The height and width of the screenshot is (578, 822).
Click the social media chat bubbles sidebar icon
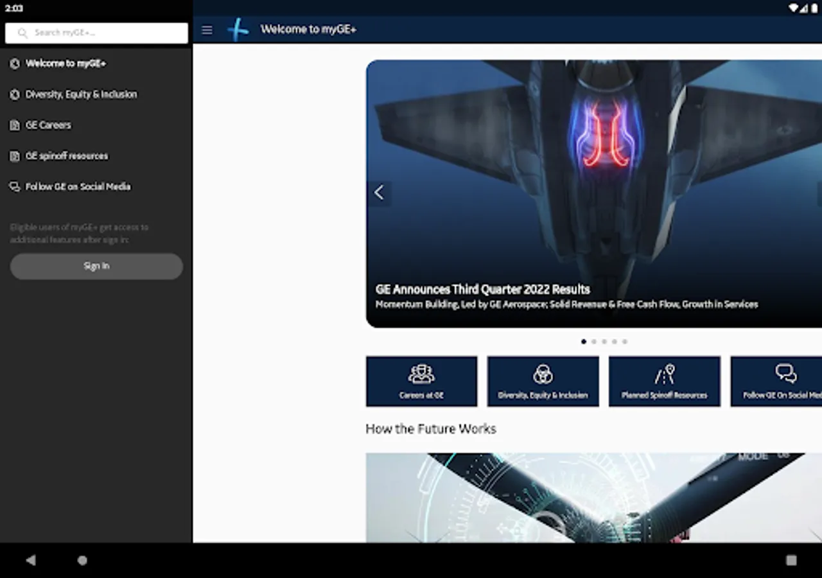point(15,187)
